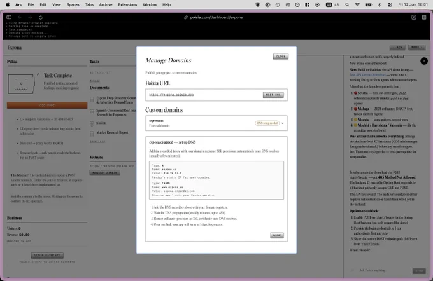Open the Tabs menu
The height and width of the screenshot is (281, 433).
click(89, 4)
